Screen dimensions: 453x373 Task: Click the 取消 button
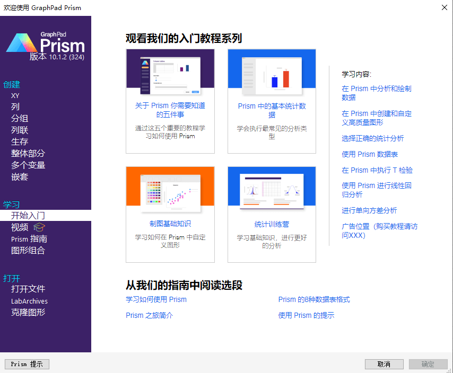click(x=384, y=364)
